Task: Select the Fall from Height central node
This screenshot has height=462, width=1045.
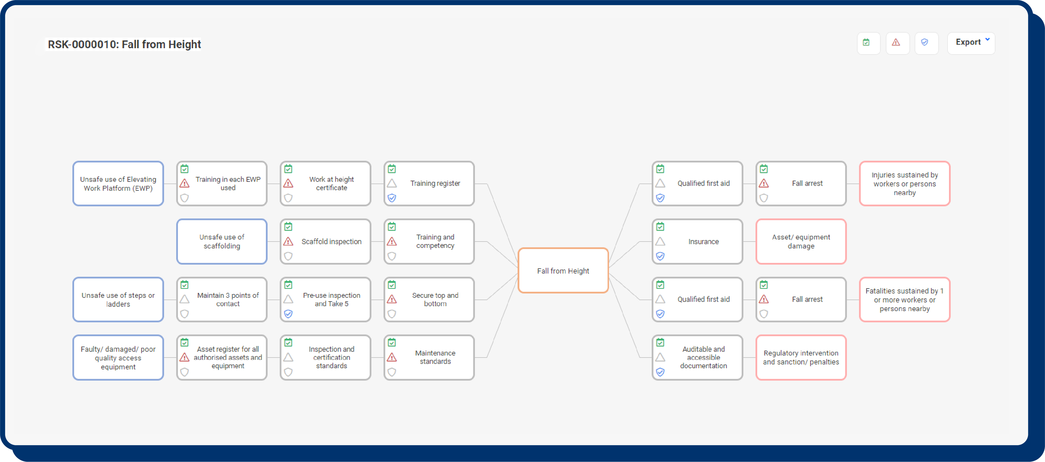Action: coord(563,270)
